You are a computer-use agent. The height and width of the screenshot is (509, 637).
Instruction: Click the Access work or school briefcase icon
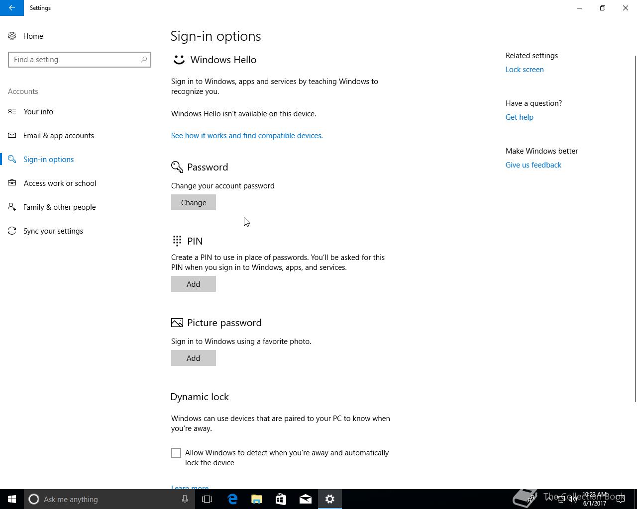(12, 183)
